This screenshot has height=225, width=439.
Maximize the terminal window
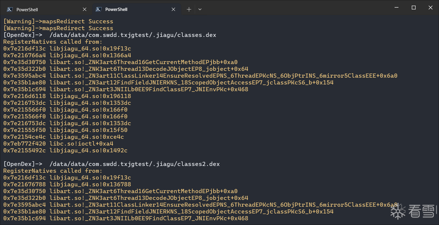pos(414,8)
